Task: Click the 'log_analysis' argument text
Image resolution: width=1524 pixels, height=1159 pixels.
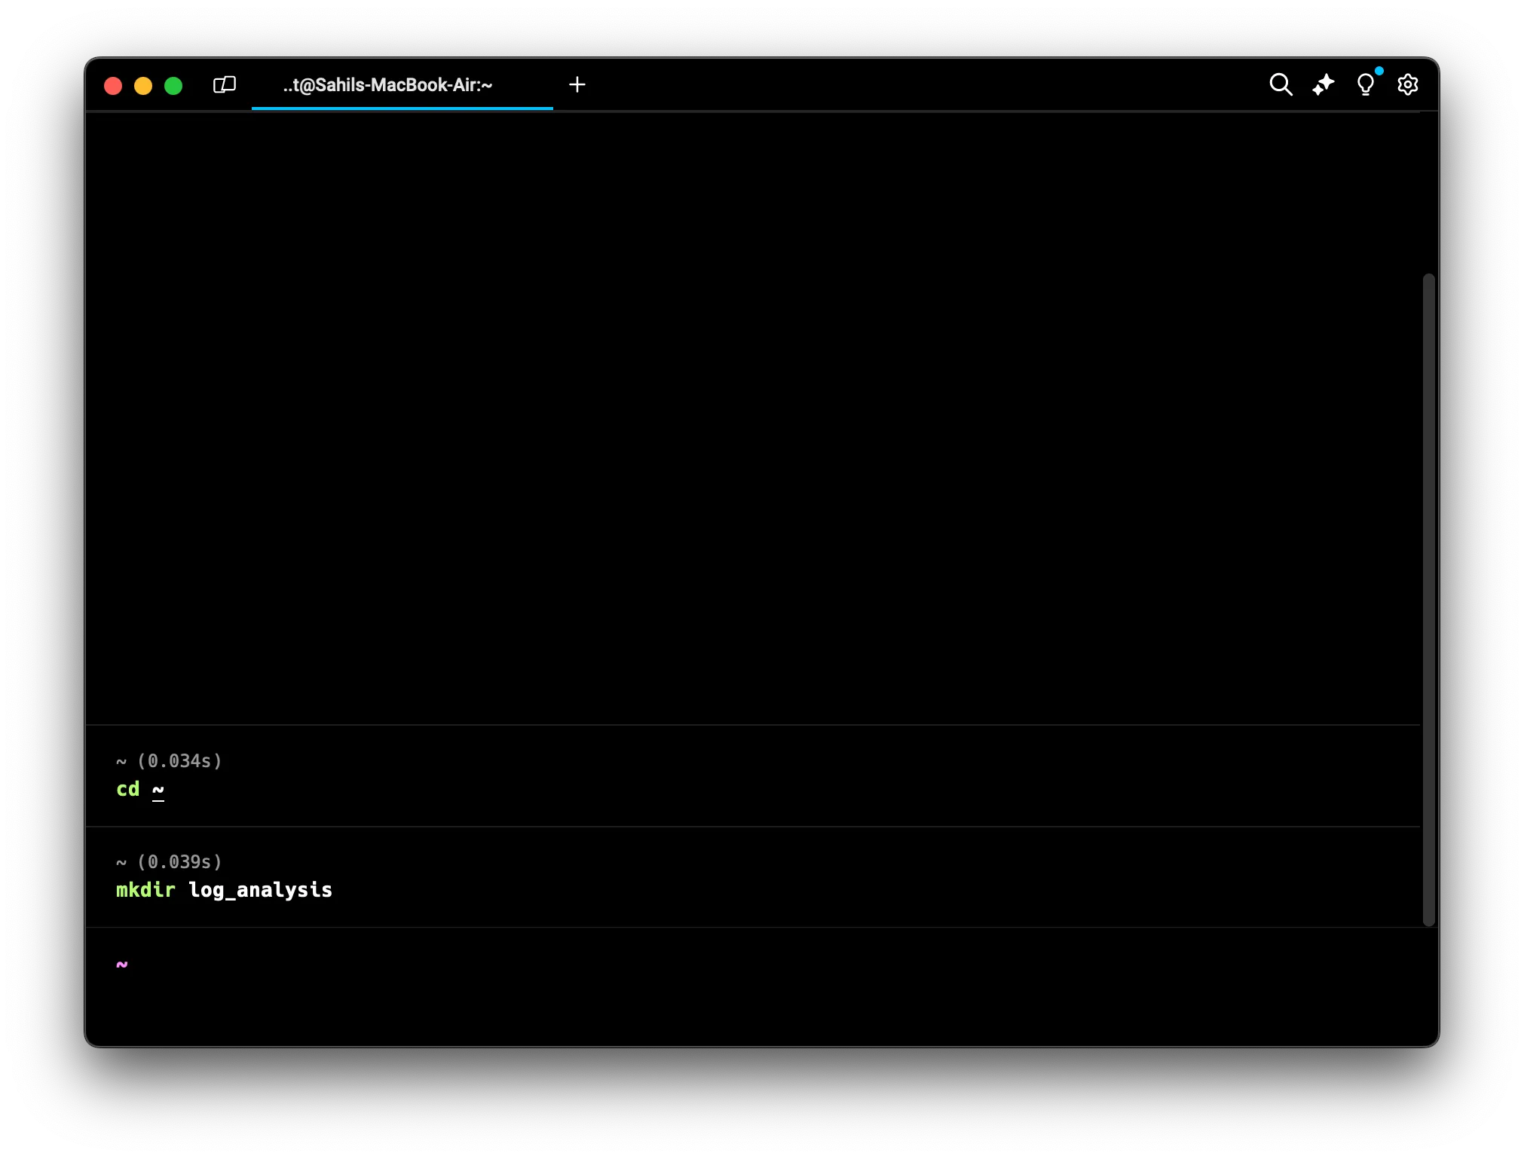Action: click(x=260, y=891)
